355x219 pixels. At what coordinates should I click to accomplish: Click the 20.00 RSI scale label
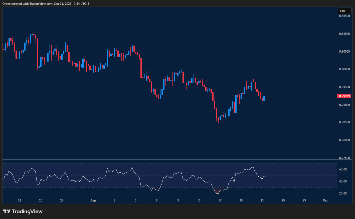(x=343, y=193)
